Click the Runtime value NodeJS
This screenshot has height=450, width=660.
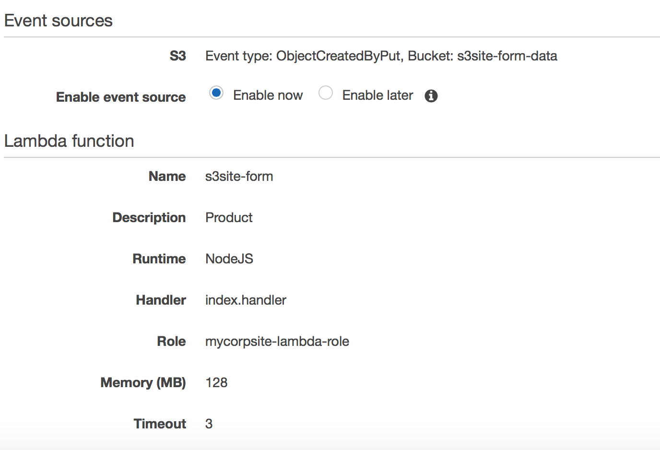pyautogui.click(x=229, y=259)
